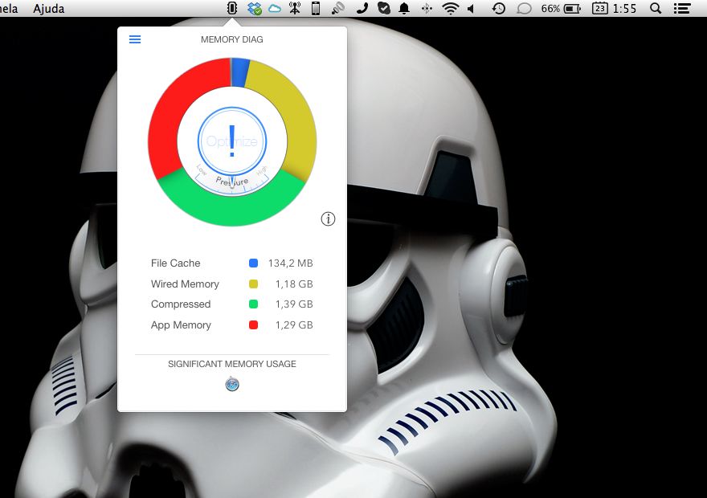This screenshot has height=498, width=707.
Task: Select the App Memory label
Action: [181, 325]
